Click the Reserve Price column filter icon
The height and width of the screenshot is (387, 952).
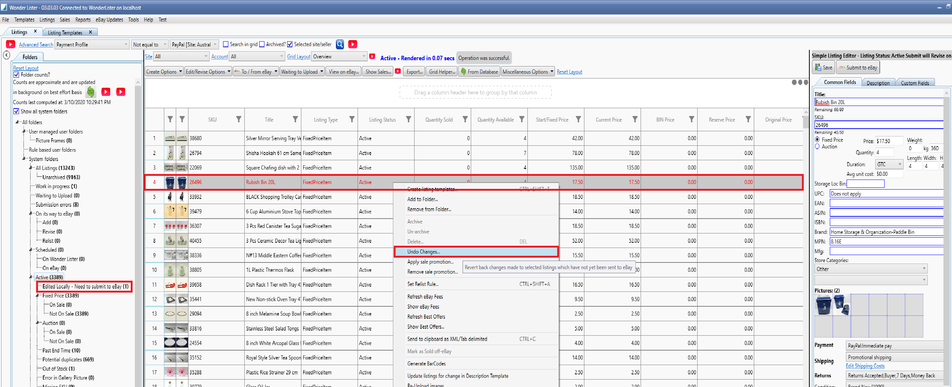click(x=748, y=119)
